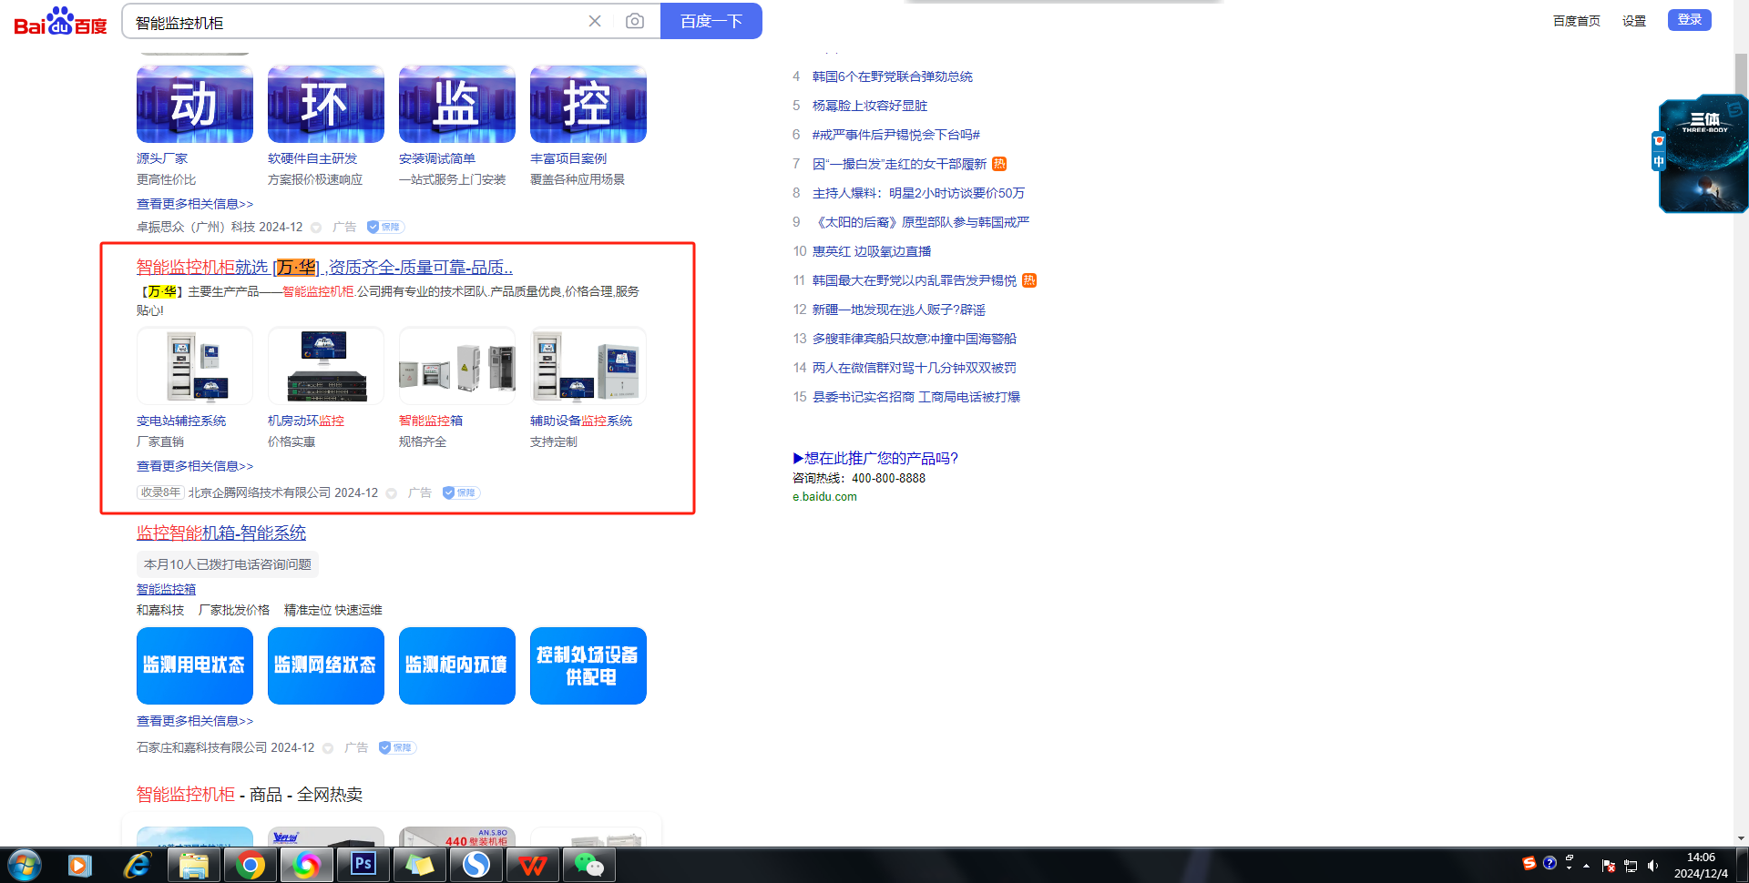Open WPS Office from taskbar
The width and height of the screenshot is (1749, 883).
tap(532, 865)
